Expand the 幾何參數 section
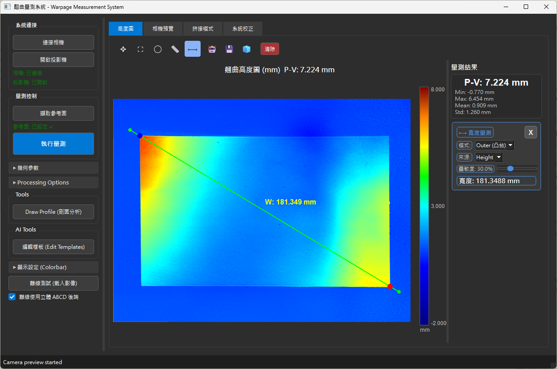Image resolution: width=557 pixels, height=369 pixels. (53, 168)
